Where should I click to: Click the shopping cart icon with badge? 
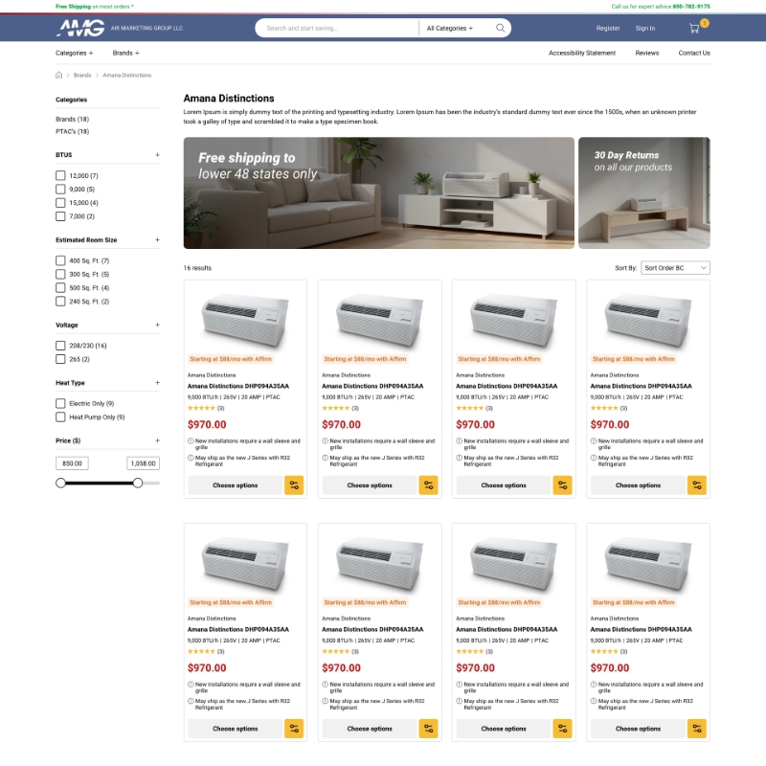click(694, 29)
